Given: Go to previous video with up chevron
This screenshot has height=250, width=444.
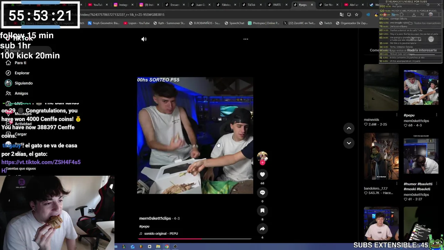Looking at the screenshot, I should click(349, 128).
